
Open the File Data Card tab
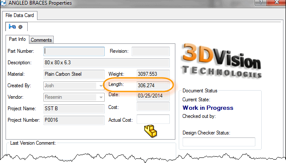point(20,15)
